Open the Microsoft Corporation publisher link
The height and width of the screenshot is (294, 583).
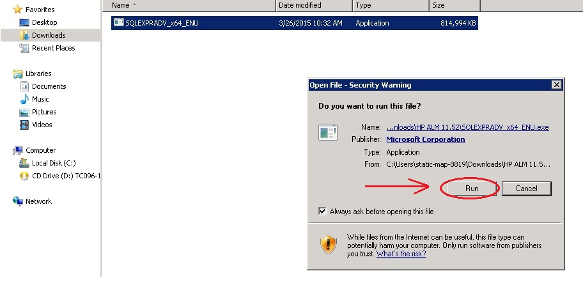(425, 139)
